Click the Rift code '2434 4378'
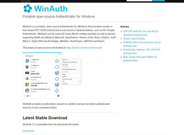 (35, 74)
